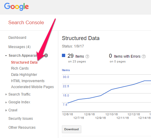151x138 pixels.
Task: Click the 12/12/16 date on chart axis
Action: (x=134, y=114)
